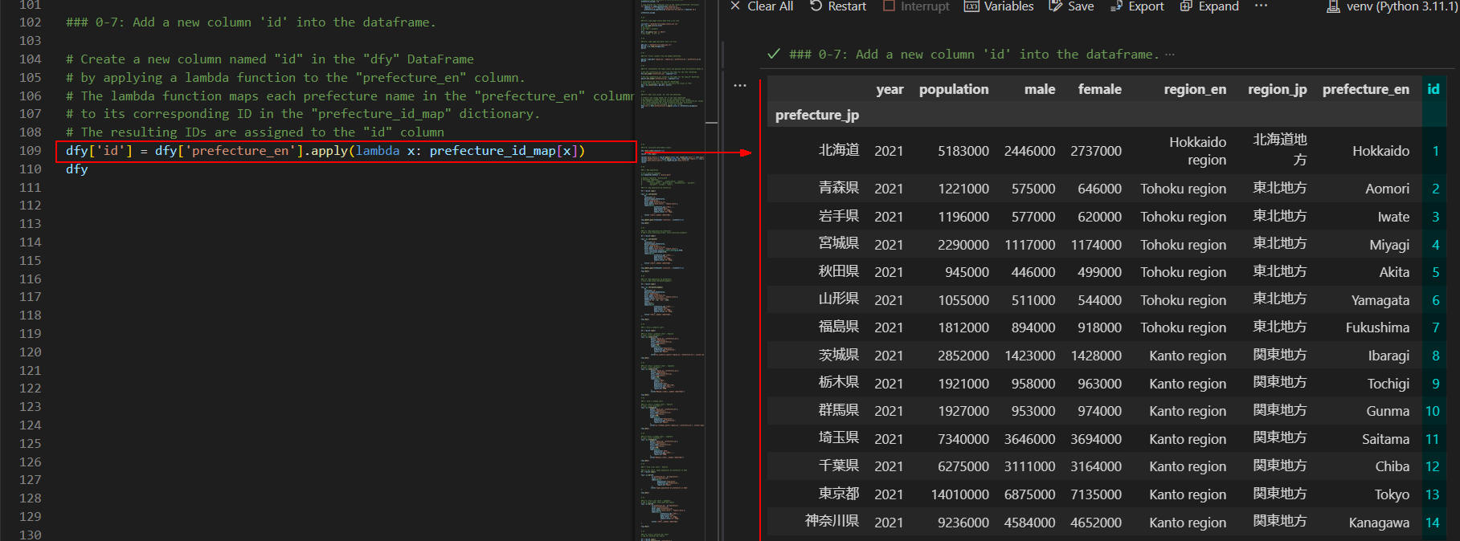Click the 'Chiba' prefecture cell
The width and height of the screenshot is (1460, 541).
1392,466
